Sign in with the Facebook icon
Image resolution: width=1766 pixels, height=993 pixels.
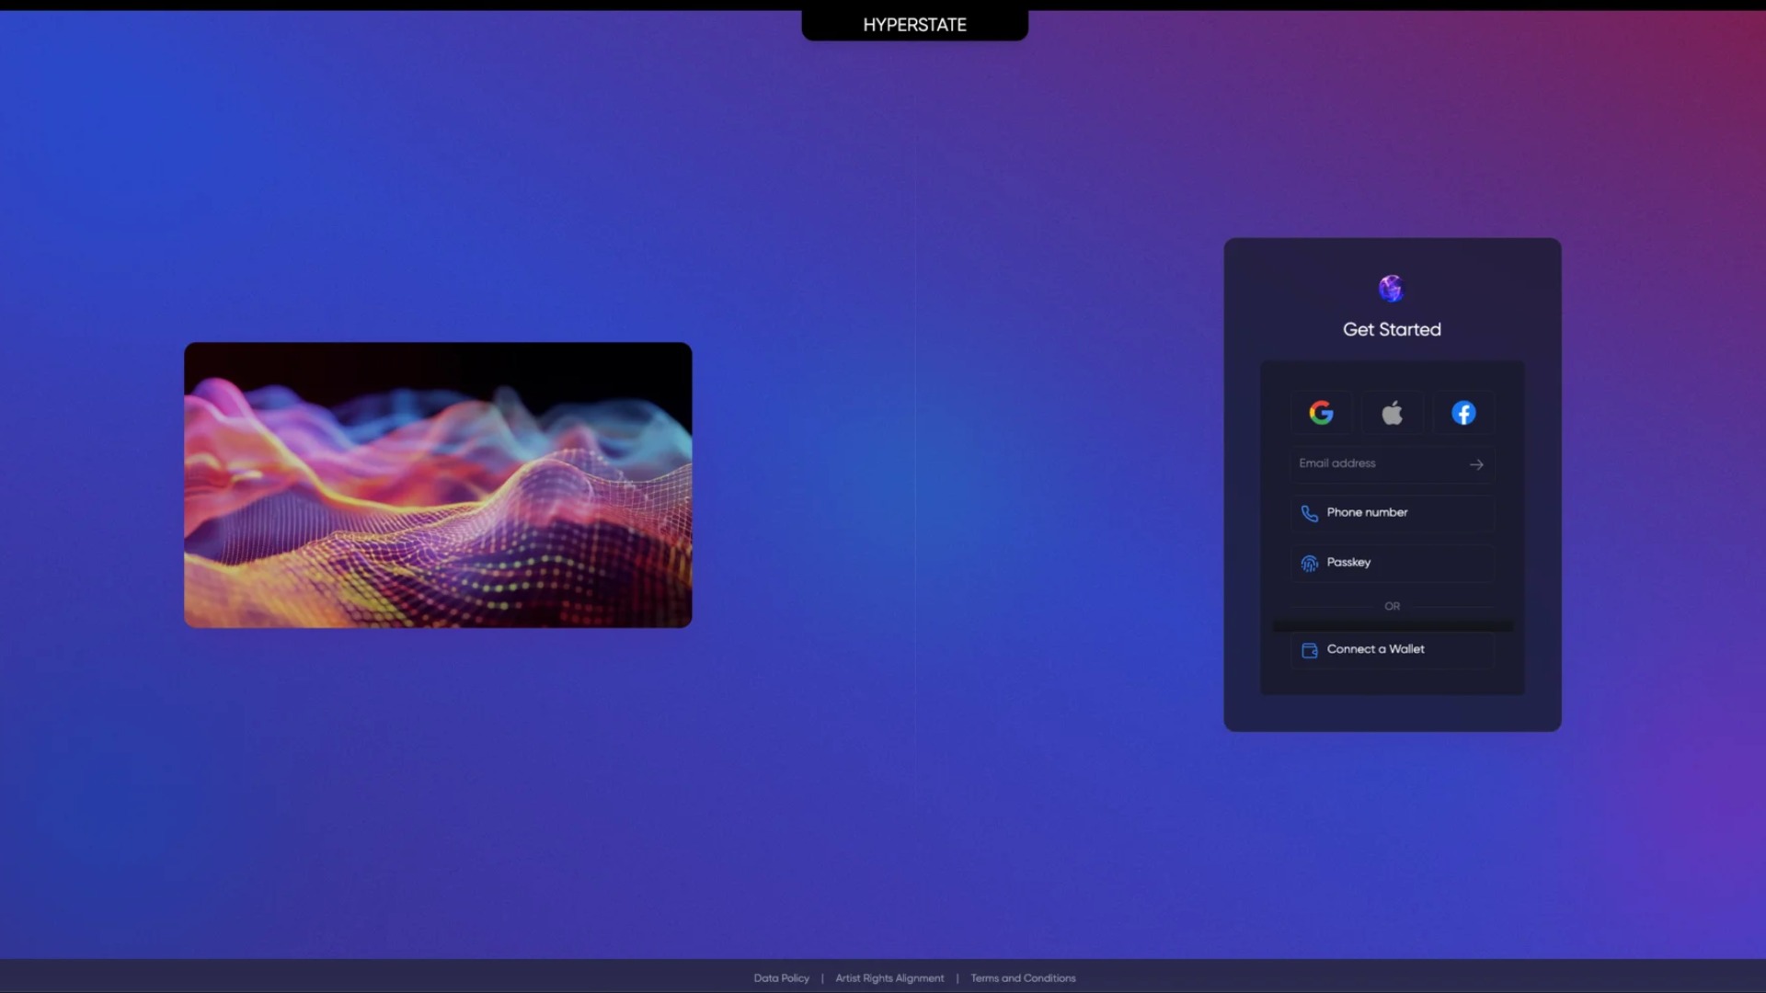[x=1463, y=413]
